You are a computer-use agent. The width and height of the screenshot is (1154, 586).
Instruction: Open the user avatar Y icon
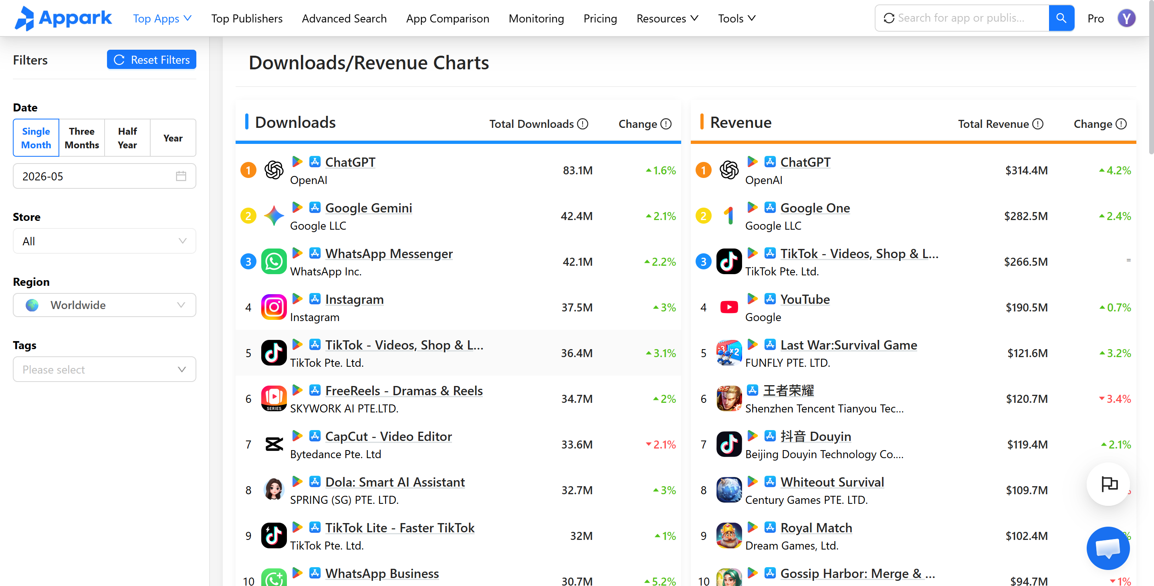tap(1126, 18)
